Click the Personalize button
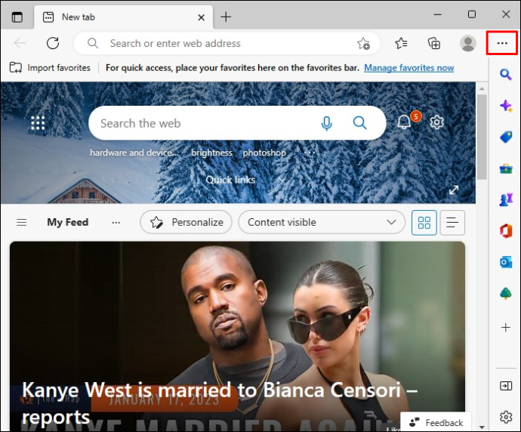 point(186,222)
